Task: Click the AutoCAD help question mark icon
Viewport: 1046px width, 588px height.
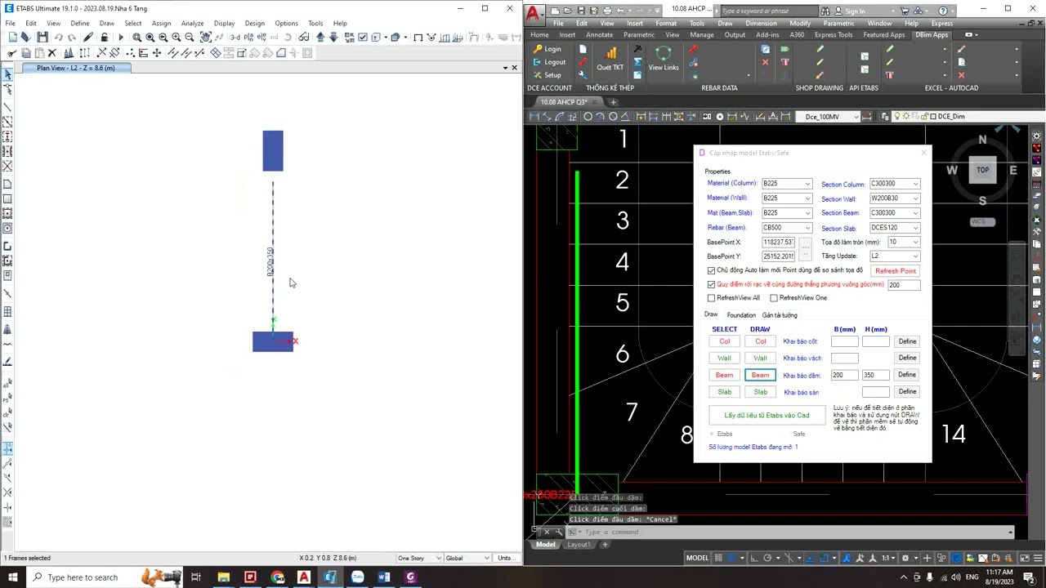Action: coord(944,11)
